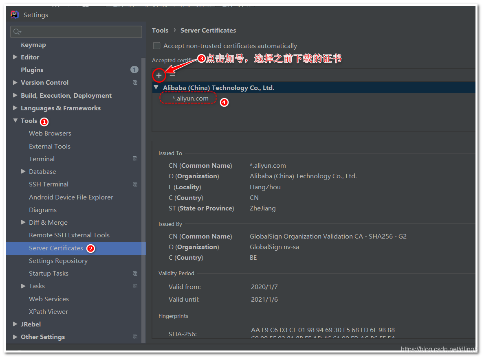Click the search magnifier icon

point(17,32)
